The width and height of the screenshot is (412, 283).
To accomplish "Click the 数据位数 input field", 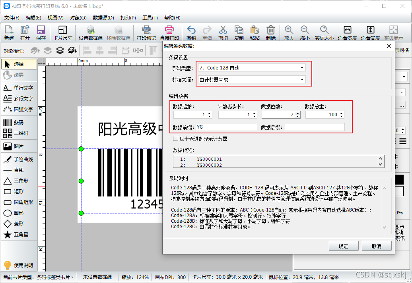I will pyautogui.click(x=278, y=115).
